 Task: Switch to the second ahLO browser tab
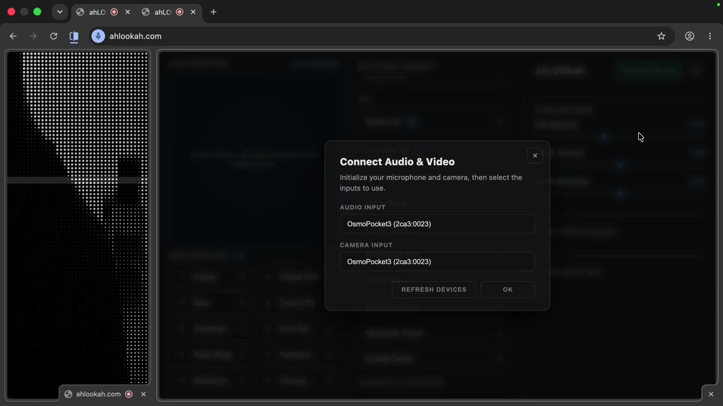162,12
